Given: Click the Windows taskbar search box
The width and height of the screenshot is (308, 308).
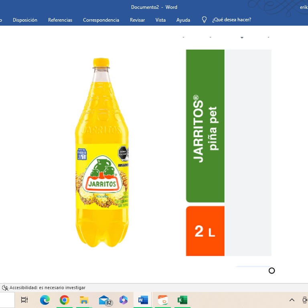Looking at the screenshot, I should pyautogui.click(x=7, y=300).
